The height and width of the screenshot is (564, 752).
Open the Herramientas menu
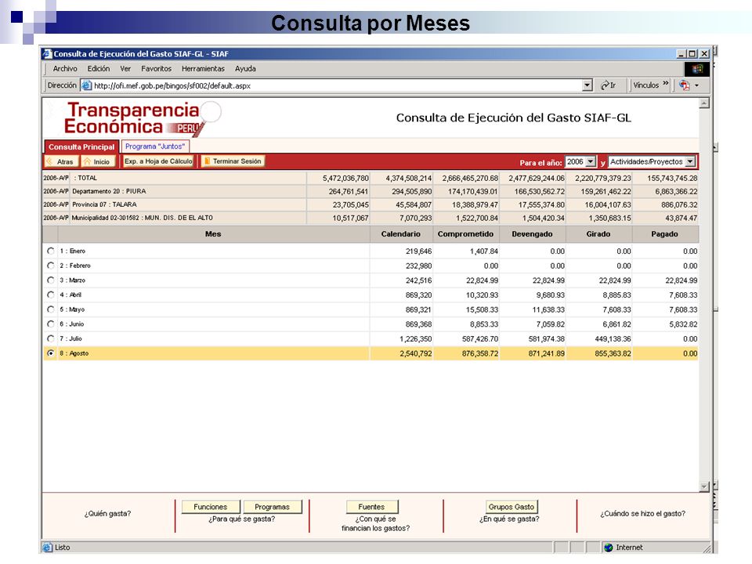coord(203,69)
